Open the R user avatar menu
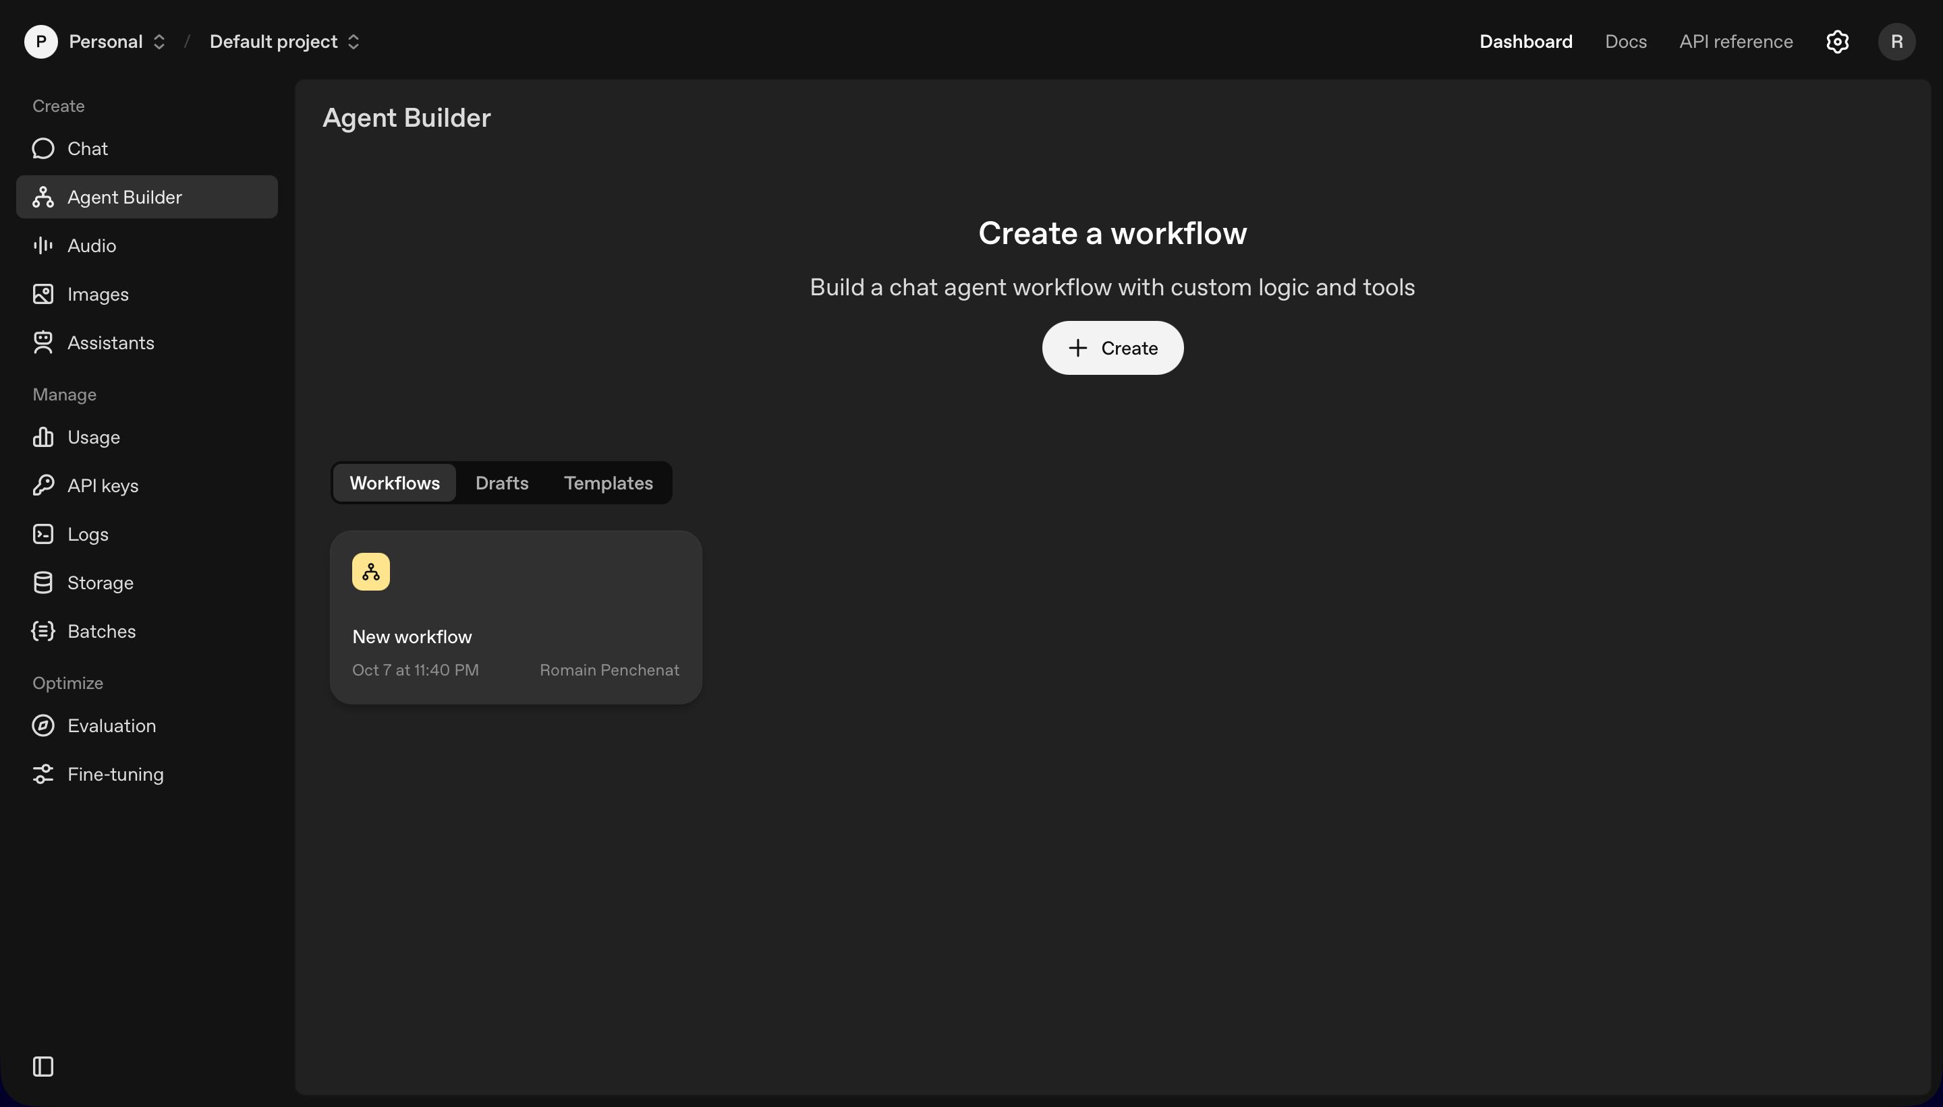 [1896, 42]
